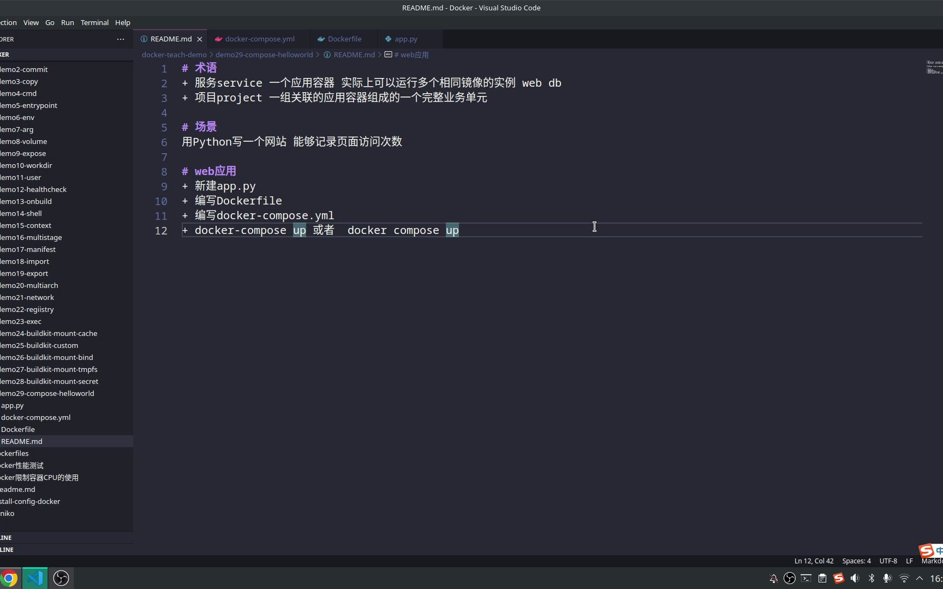Open the Run menu

(68, 22)
